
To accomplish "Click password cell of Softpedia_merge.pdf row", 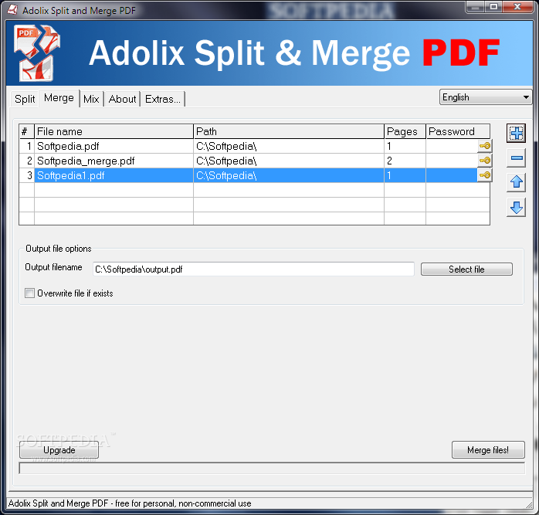I will pos(452,161).
